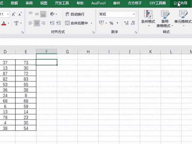This screenshot has width=192, height=144.
Task: Select cell with value 55
Action: tap(26, 85)
